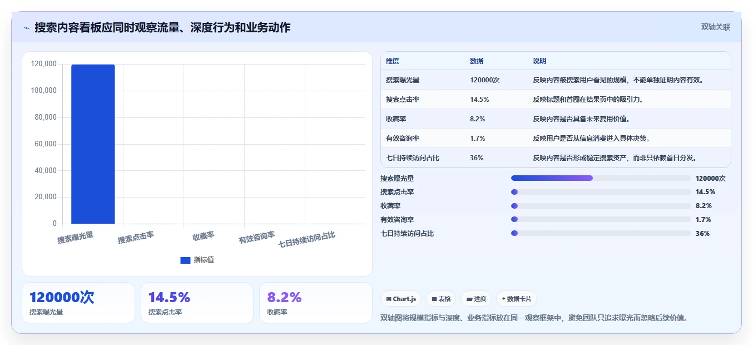
Task: Click the dashboard title 搜索内容看板应同时观察流量
Action: click(162, 27)
